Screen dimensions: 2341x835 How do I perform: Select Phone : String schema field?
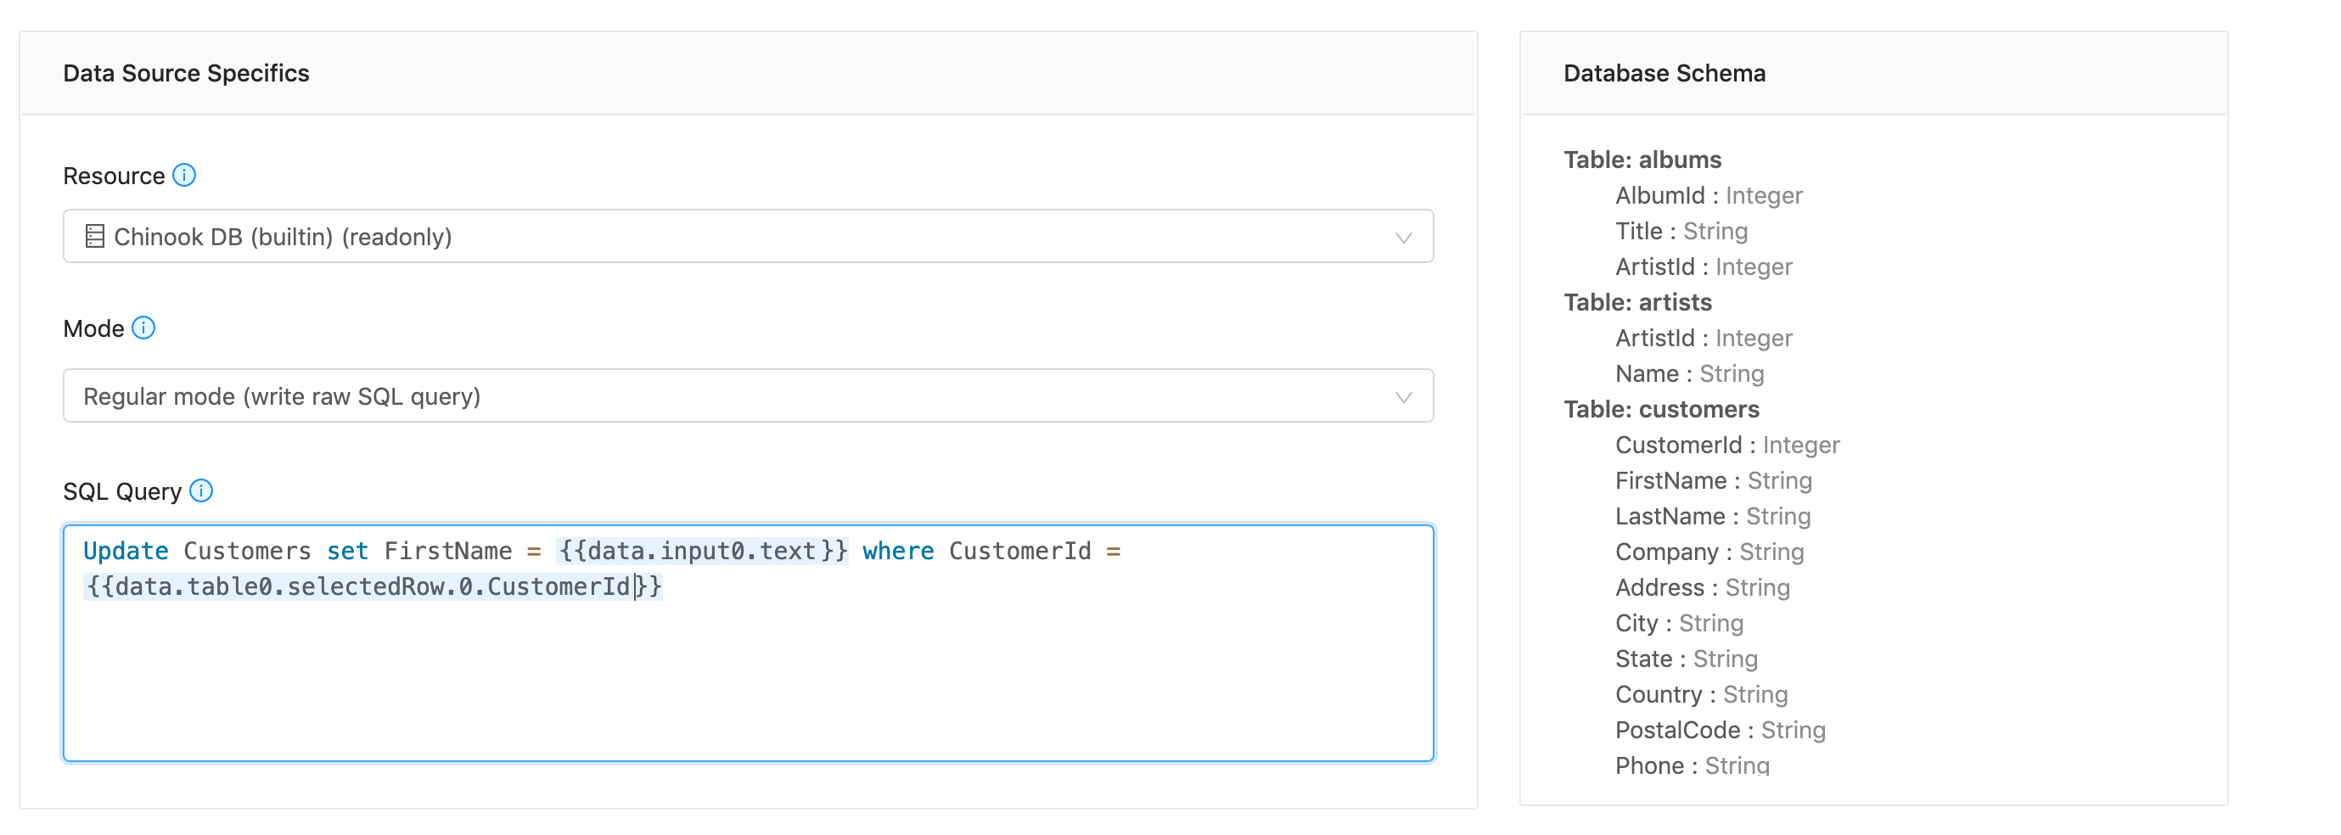point(1693,765)
